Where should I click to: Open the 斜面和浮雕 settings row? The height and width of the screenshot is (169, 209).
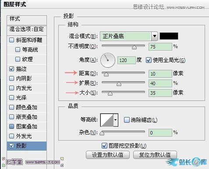[27, 40]
